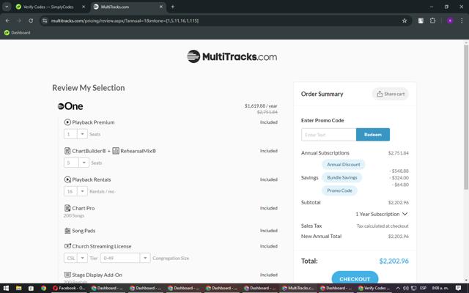Image resolution: width=469 pixels, height=293 pixels.
Task: Click the Playback Premium play icon
Action: tap(67, 122)
